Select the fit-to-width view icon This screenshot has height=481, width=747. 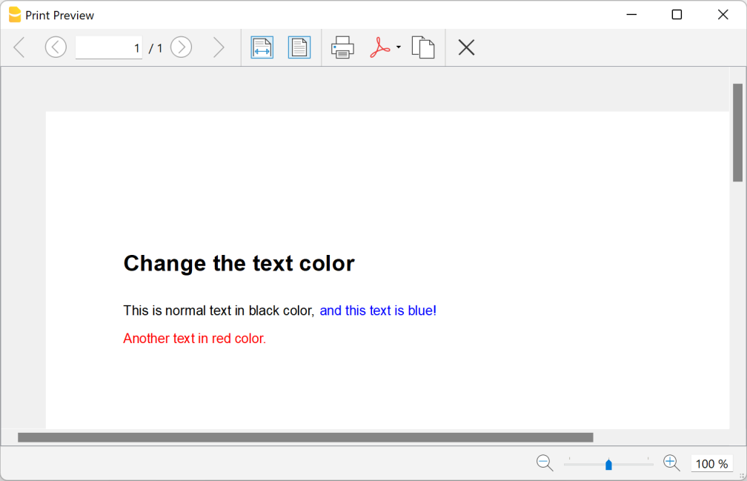[x=262, y=47]
